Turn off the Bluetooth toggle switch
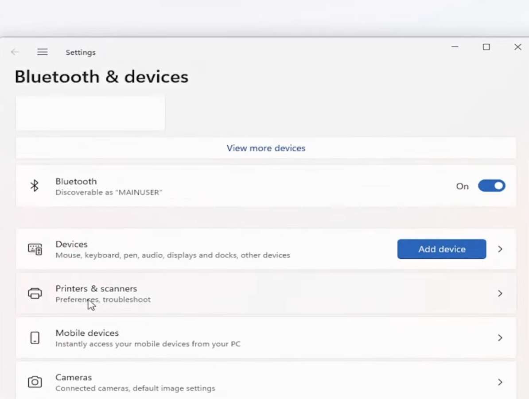The width and height of the screenshot is (529, 399). pos(491,186)
